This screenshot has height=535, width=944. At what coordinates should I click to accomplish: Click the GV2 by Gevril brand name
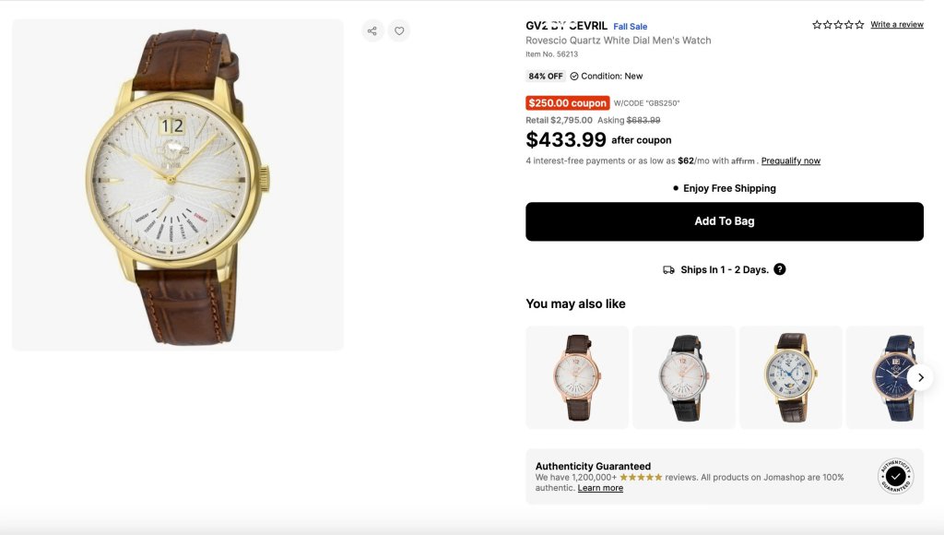[x=566, y=26]
